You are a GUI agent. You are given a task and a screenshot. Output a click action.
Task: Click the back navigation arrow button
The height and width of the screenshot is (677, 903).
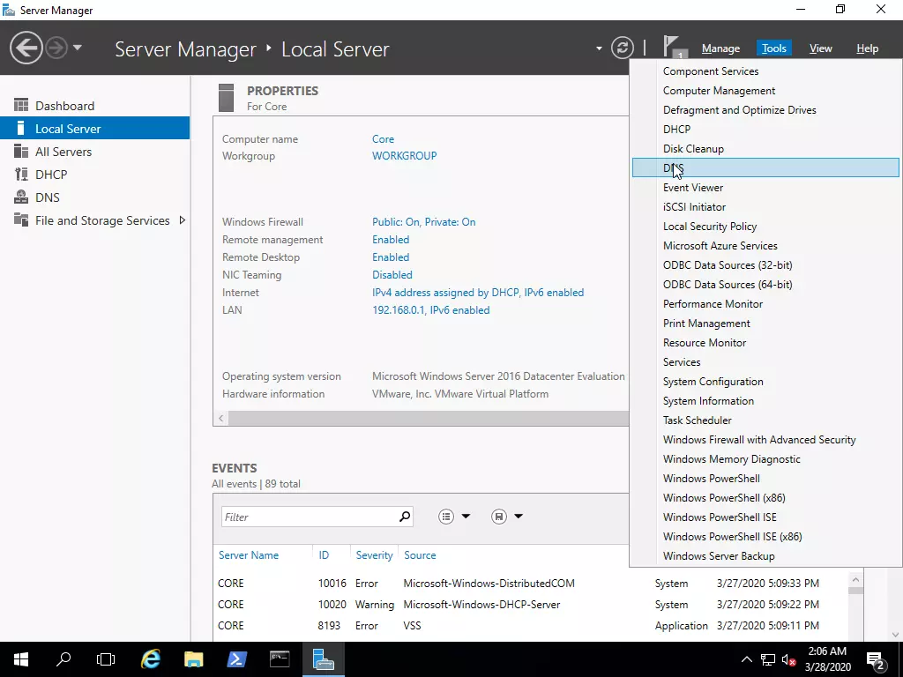click(26, 48)
